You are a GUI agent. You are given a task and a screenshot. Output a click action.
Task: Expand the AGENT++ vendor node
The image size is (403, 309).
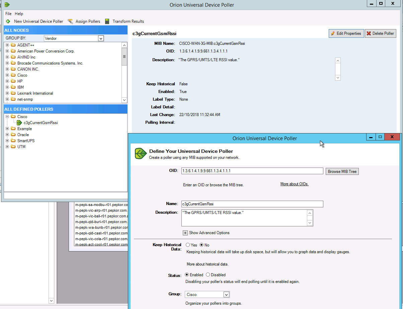pos(7,45)
